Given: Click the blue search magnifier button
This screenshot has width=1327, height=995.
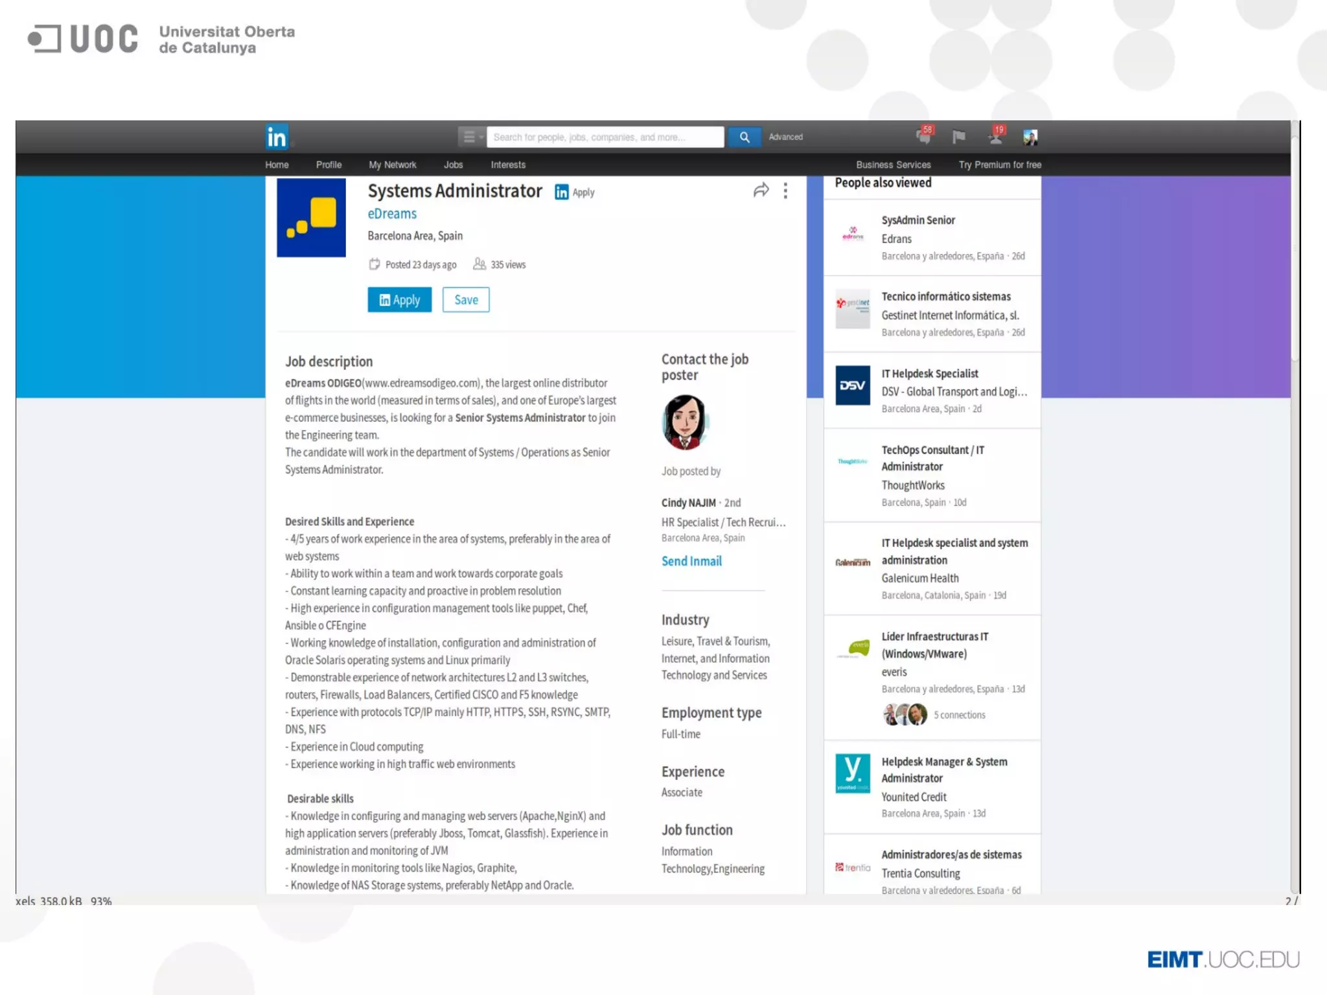Looking at the screenshot, I should [x=744, y=137].
